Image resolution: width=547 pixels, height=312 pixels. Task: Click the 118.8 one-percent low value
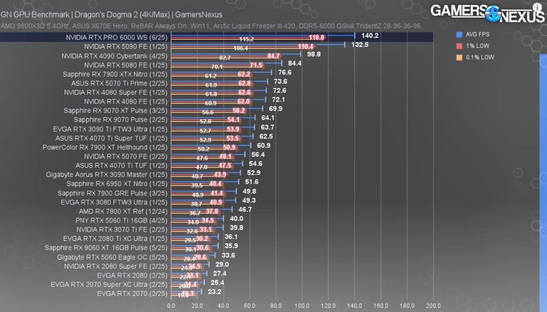click(316, 37)
